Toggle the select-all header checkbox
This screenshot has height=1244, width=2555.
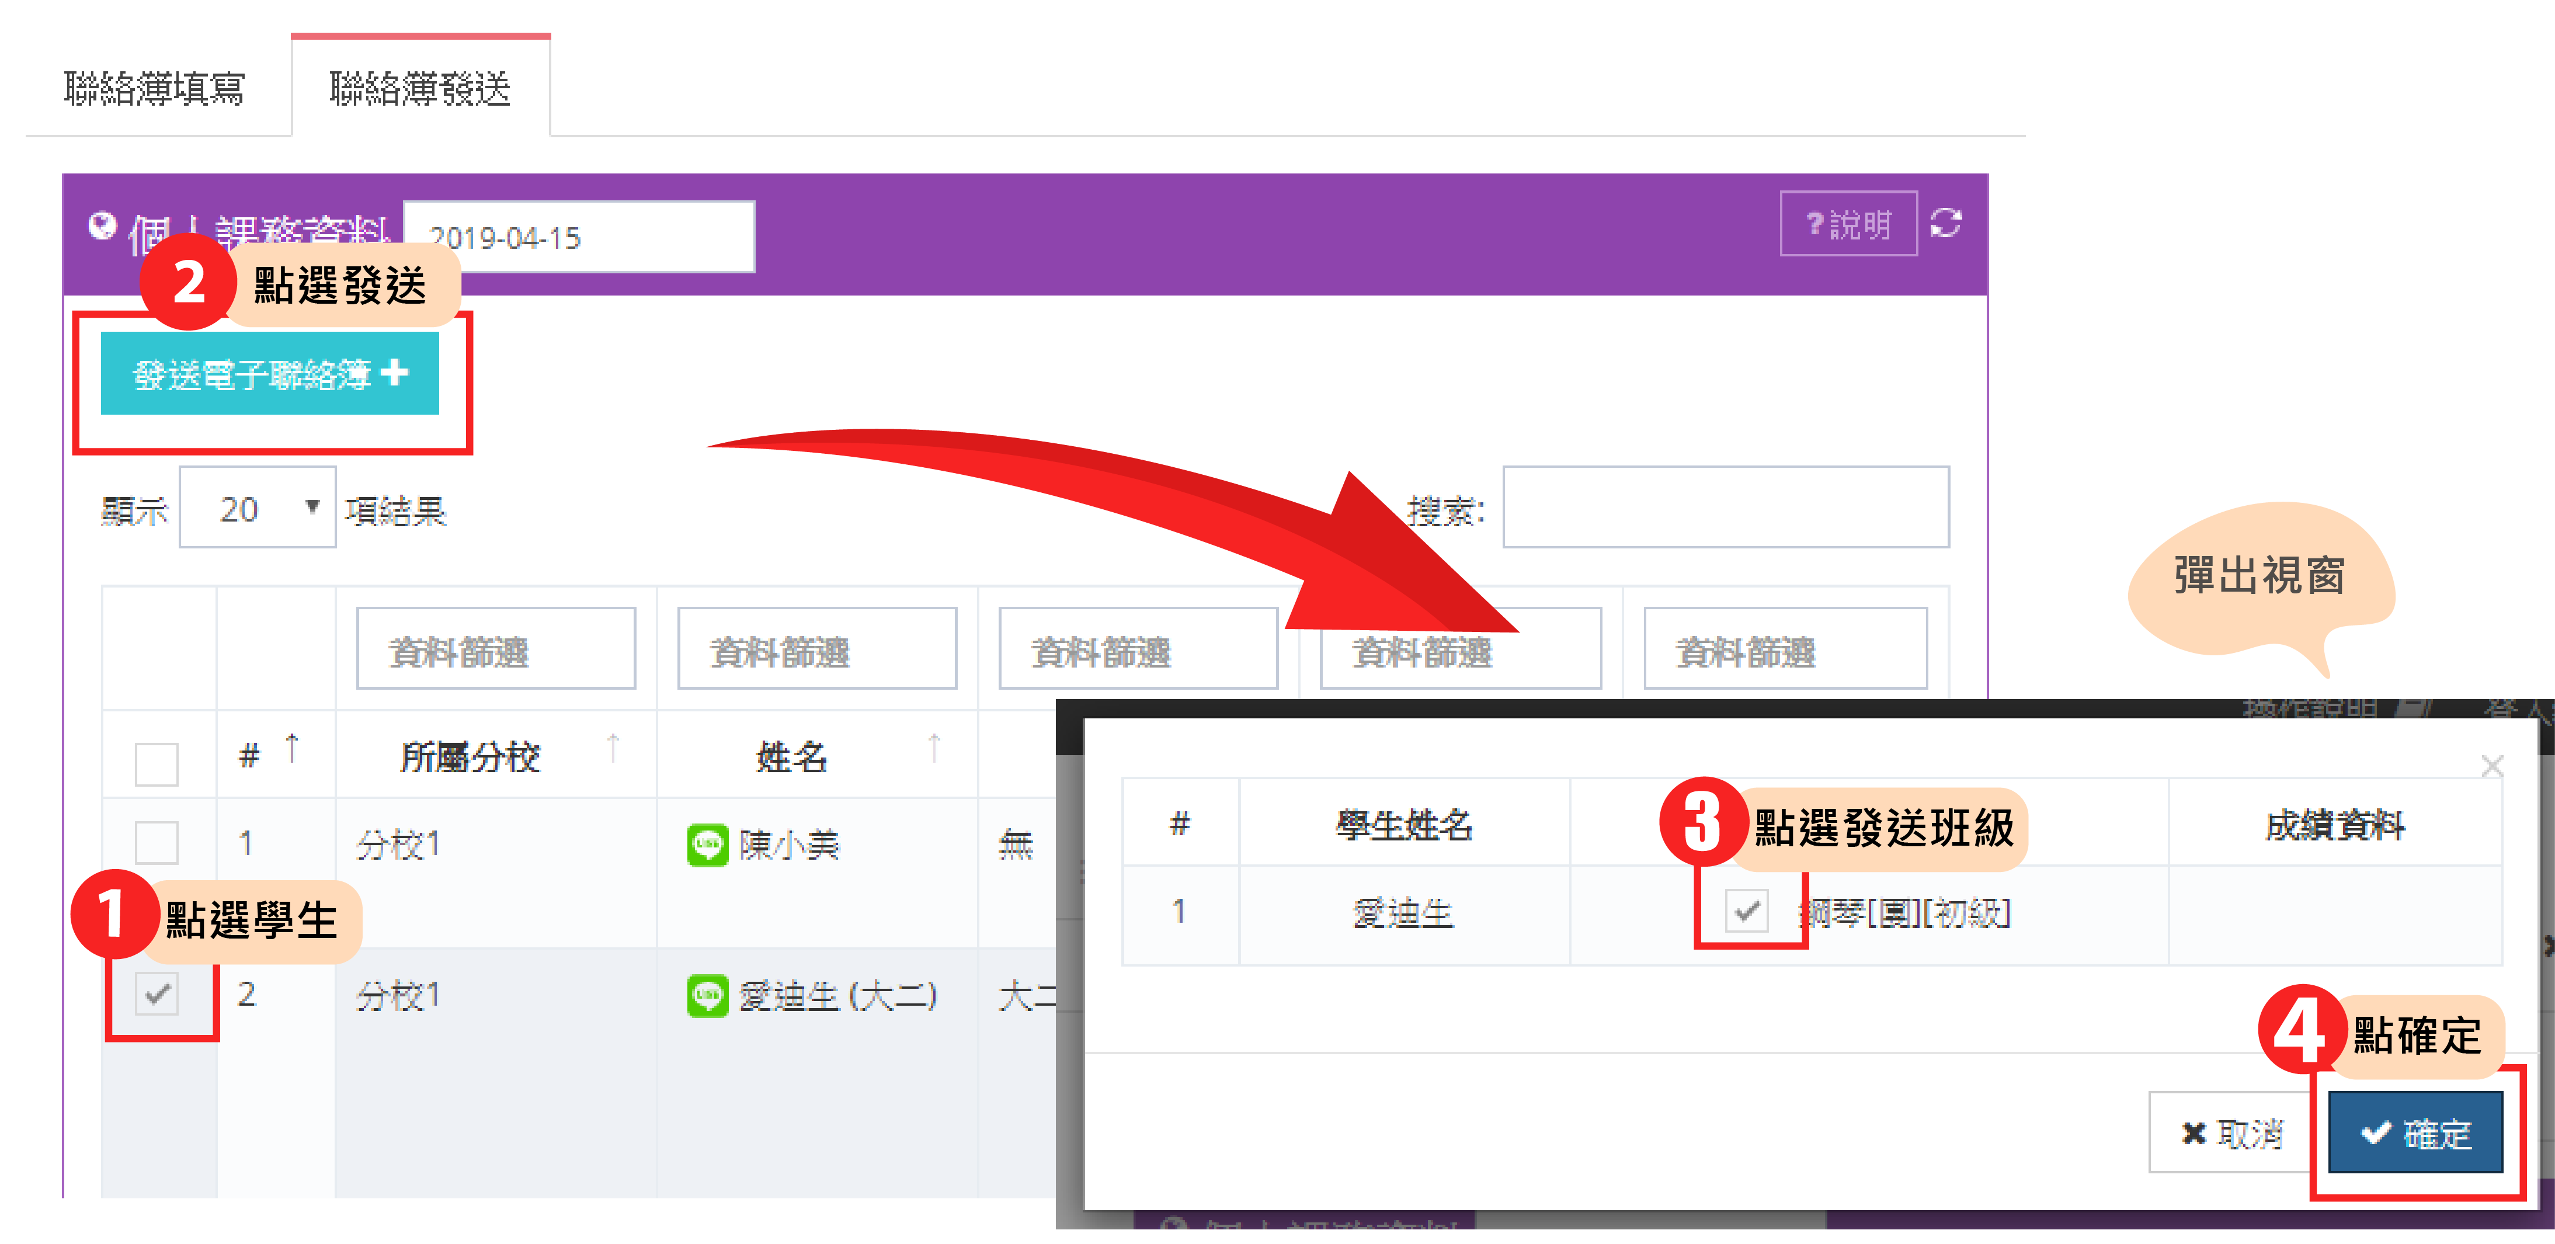[157, 764]
